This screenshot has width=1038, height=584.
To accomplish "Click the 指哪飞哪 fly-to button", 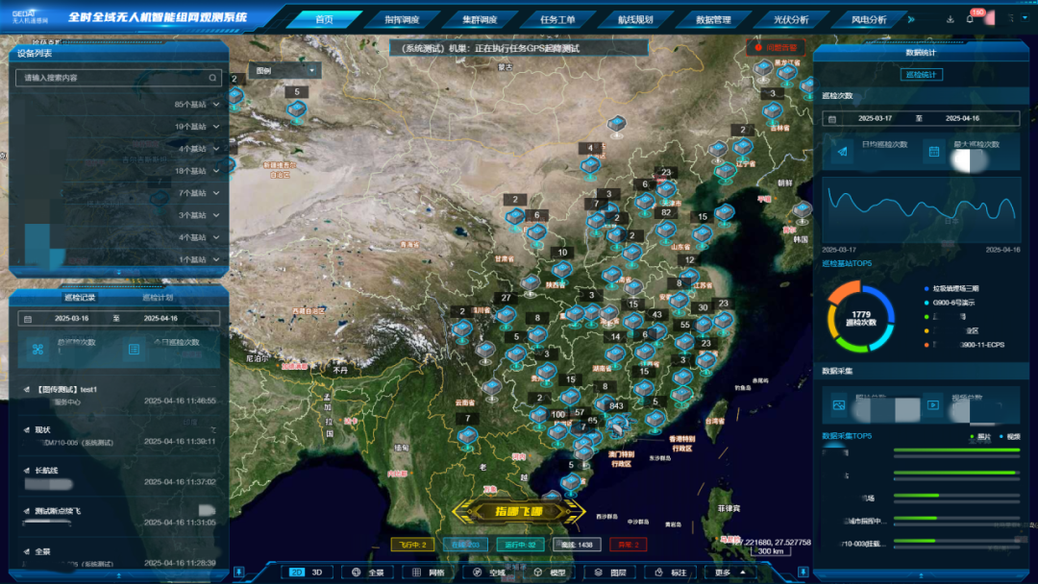I will [x=518, y=511].
